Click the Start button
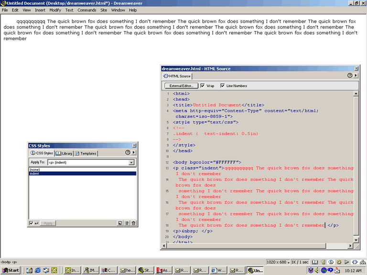Image resolution: width=367 pixels, height=275 pixels. pos(11,270)
